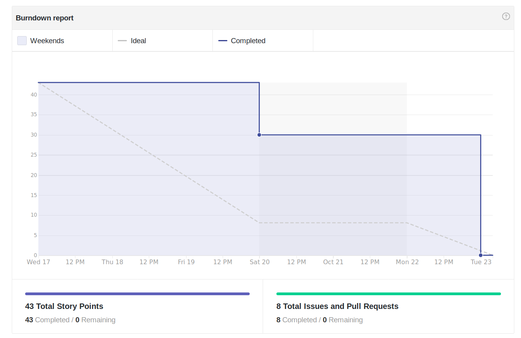Viewport: 521px width, 338px height.
Task: Click the story points purple progress bar
Action: coord(137,294)
